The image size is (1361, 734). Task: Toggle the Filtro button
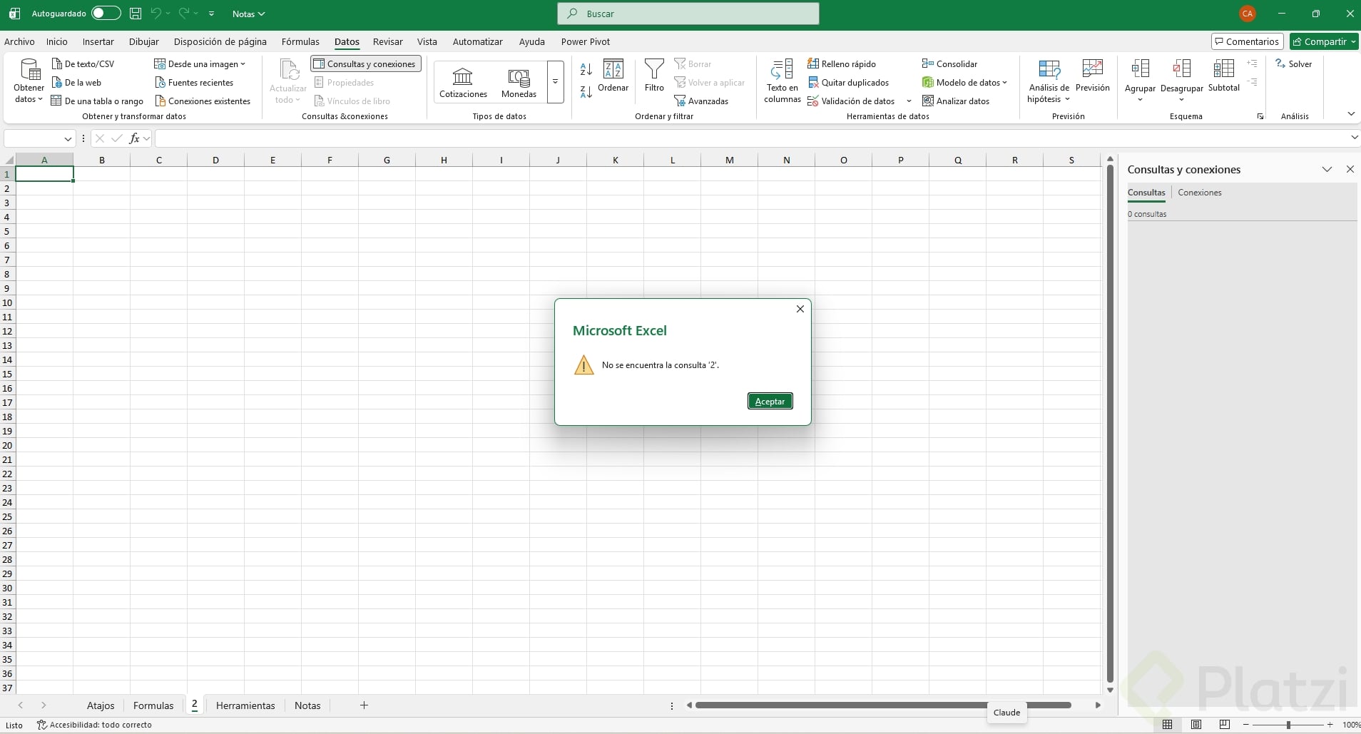(654, 76)
